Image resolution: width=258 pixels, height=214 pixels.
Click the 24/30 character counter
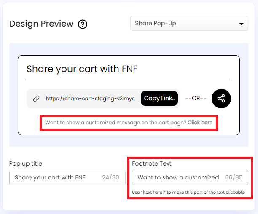point(110,177)
